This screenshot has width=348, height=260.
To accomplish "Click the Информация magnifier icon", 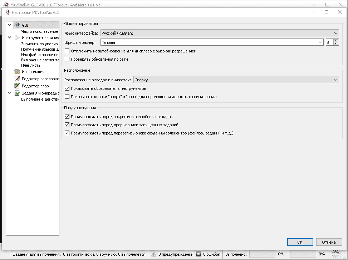I will 17,71.
